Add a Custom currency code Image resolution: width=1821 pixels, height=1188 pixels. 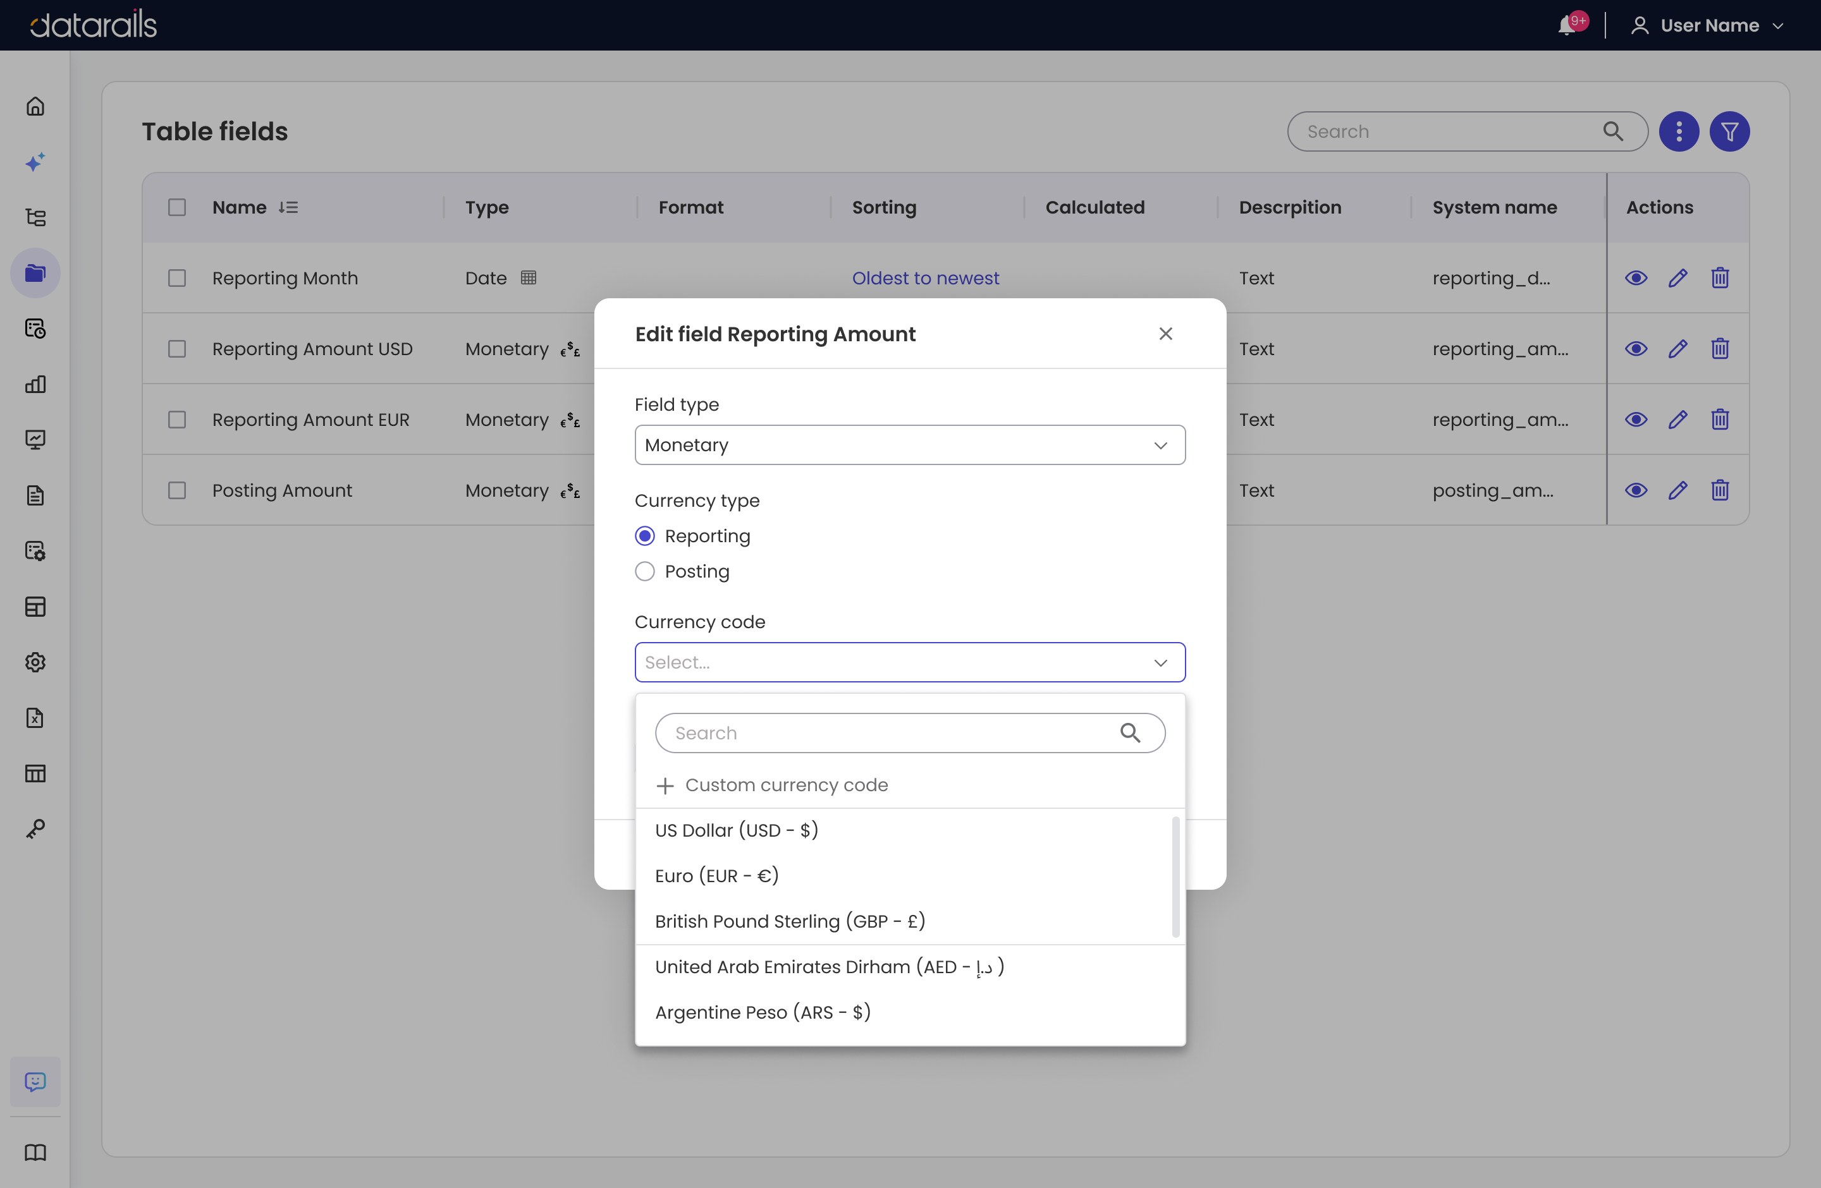tap(772, 785)
